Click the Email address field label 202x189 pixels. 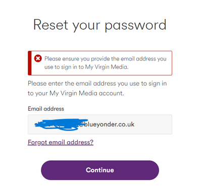pyautogui.click(x=46, y=109)
